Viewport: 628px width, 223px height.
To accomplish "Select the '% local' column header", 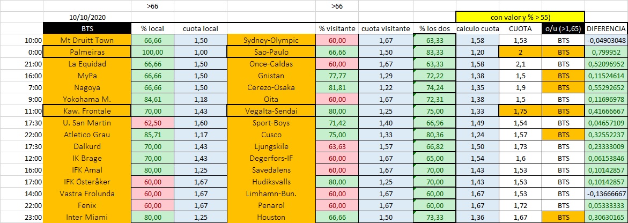I will 152,29.
